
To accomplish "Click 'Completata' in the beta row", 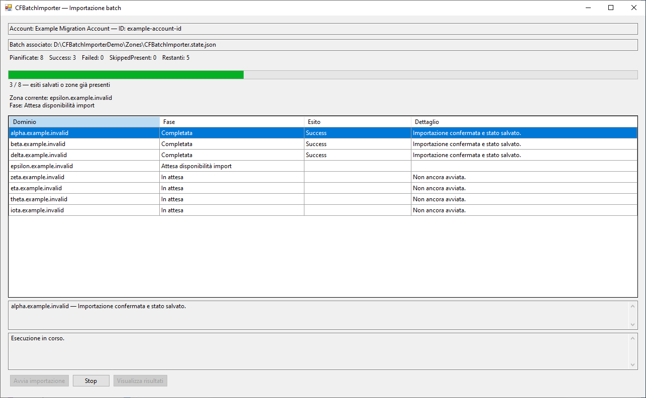I will (x=232, y=144).
